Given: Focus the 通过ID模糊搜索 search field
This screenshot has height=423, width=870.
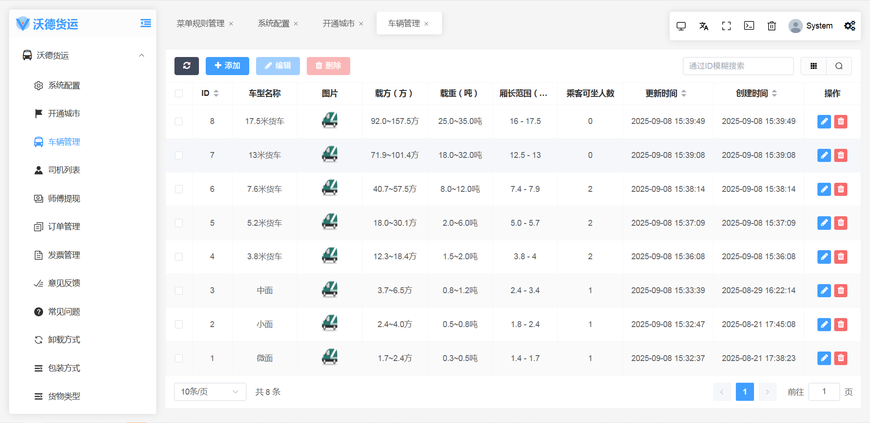Looking at the screenshot, I should point(738,66).
